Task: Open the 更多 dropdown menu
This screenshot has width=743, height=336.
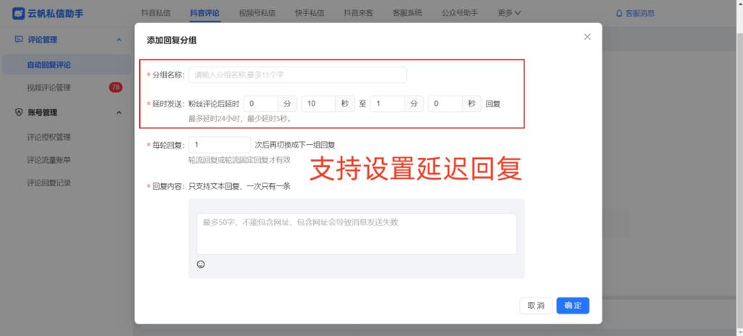Action: [510, 13]
